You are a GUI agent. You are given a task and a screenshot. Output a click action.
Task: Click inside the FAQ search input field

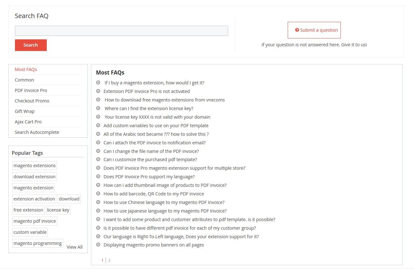121,30
